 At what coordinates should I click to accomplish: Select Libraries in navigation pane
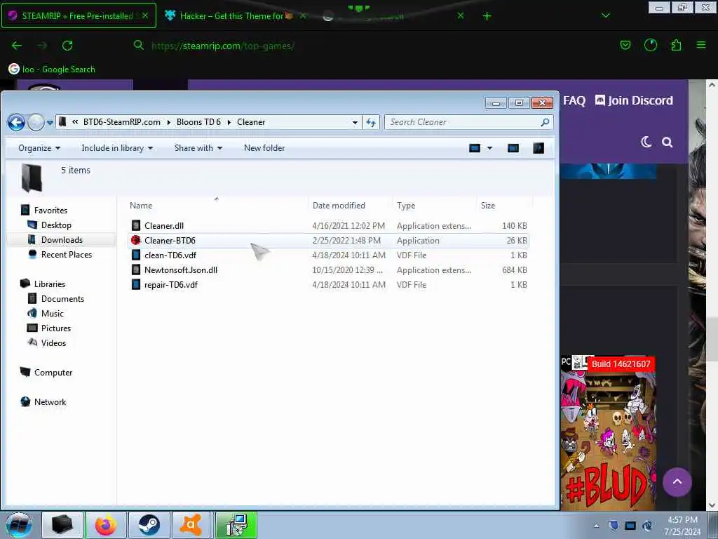tap(50, 284)
